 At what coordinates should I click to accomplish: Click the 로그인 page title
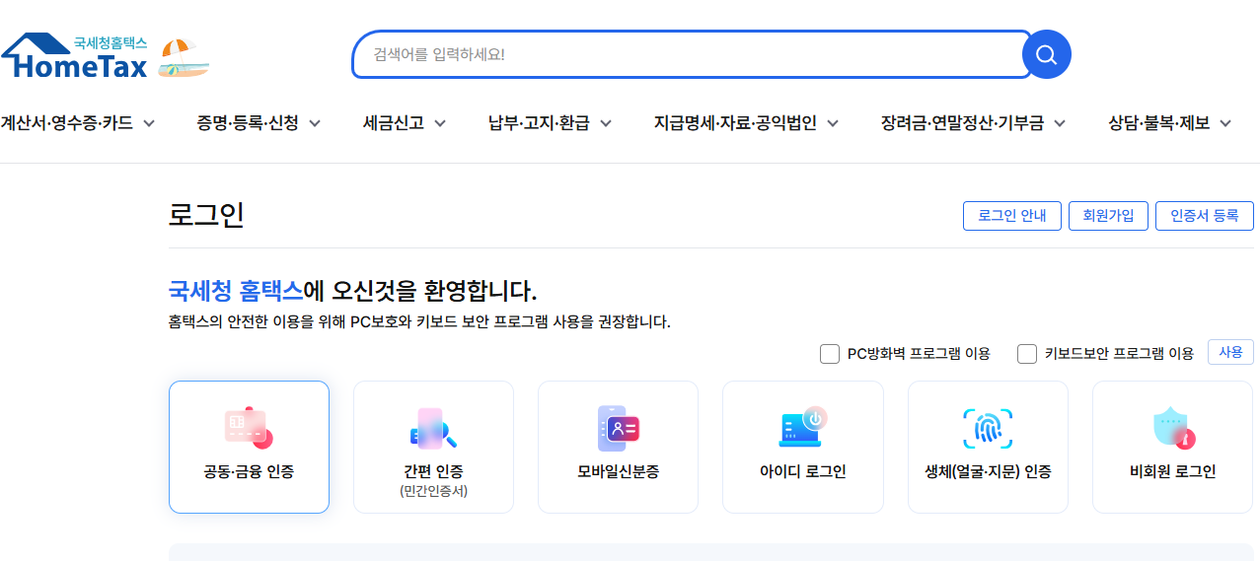tap(206, 215)
